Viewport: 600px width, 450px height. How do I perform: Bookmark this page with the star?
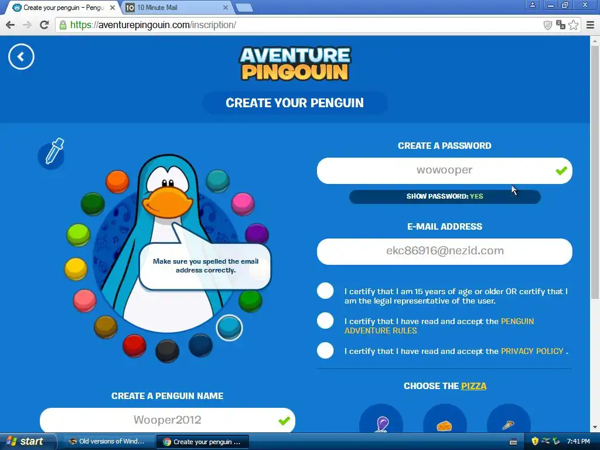[x=573, y=25]
